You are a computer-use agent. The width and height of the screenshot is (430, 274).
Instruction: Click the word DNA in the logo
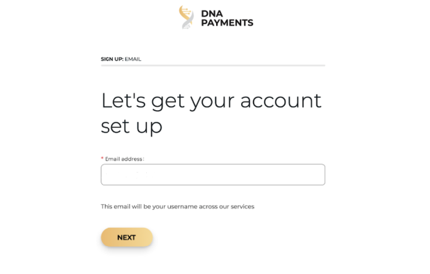coord(212,14)
